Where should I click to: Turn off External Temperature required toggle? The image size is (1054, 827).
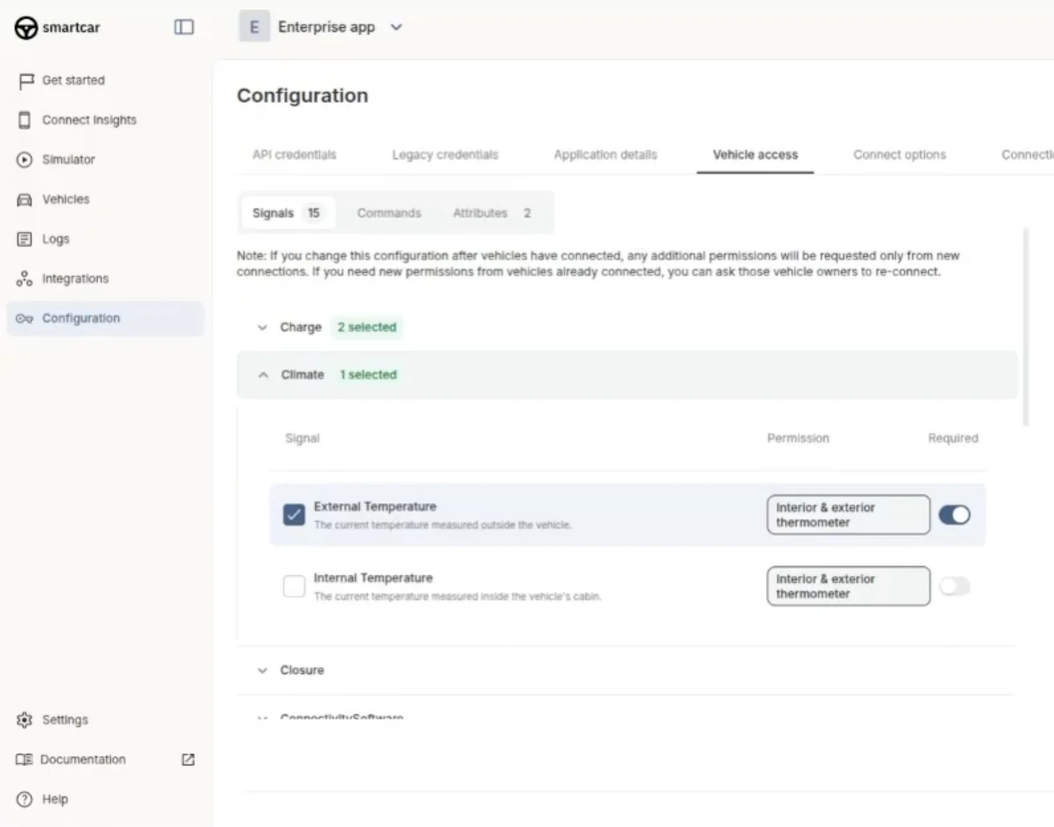click(x=954, y=515)
